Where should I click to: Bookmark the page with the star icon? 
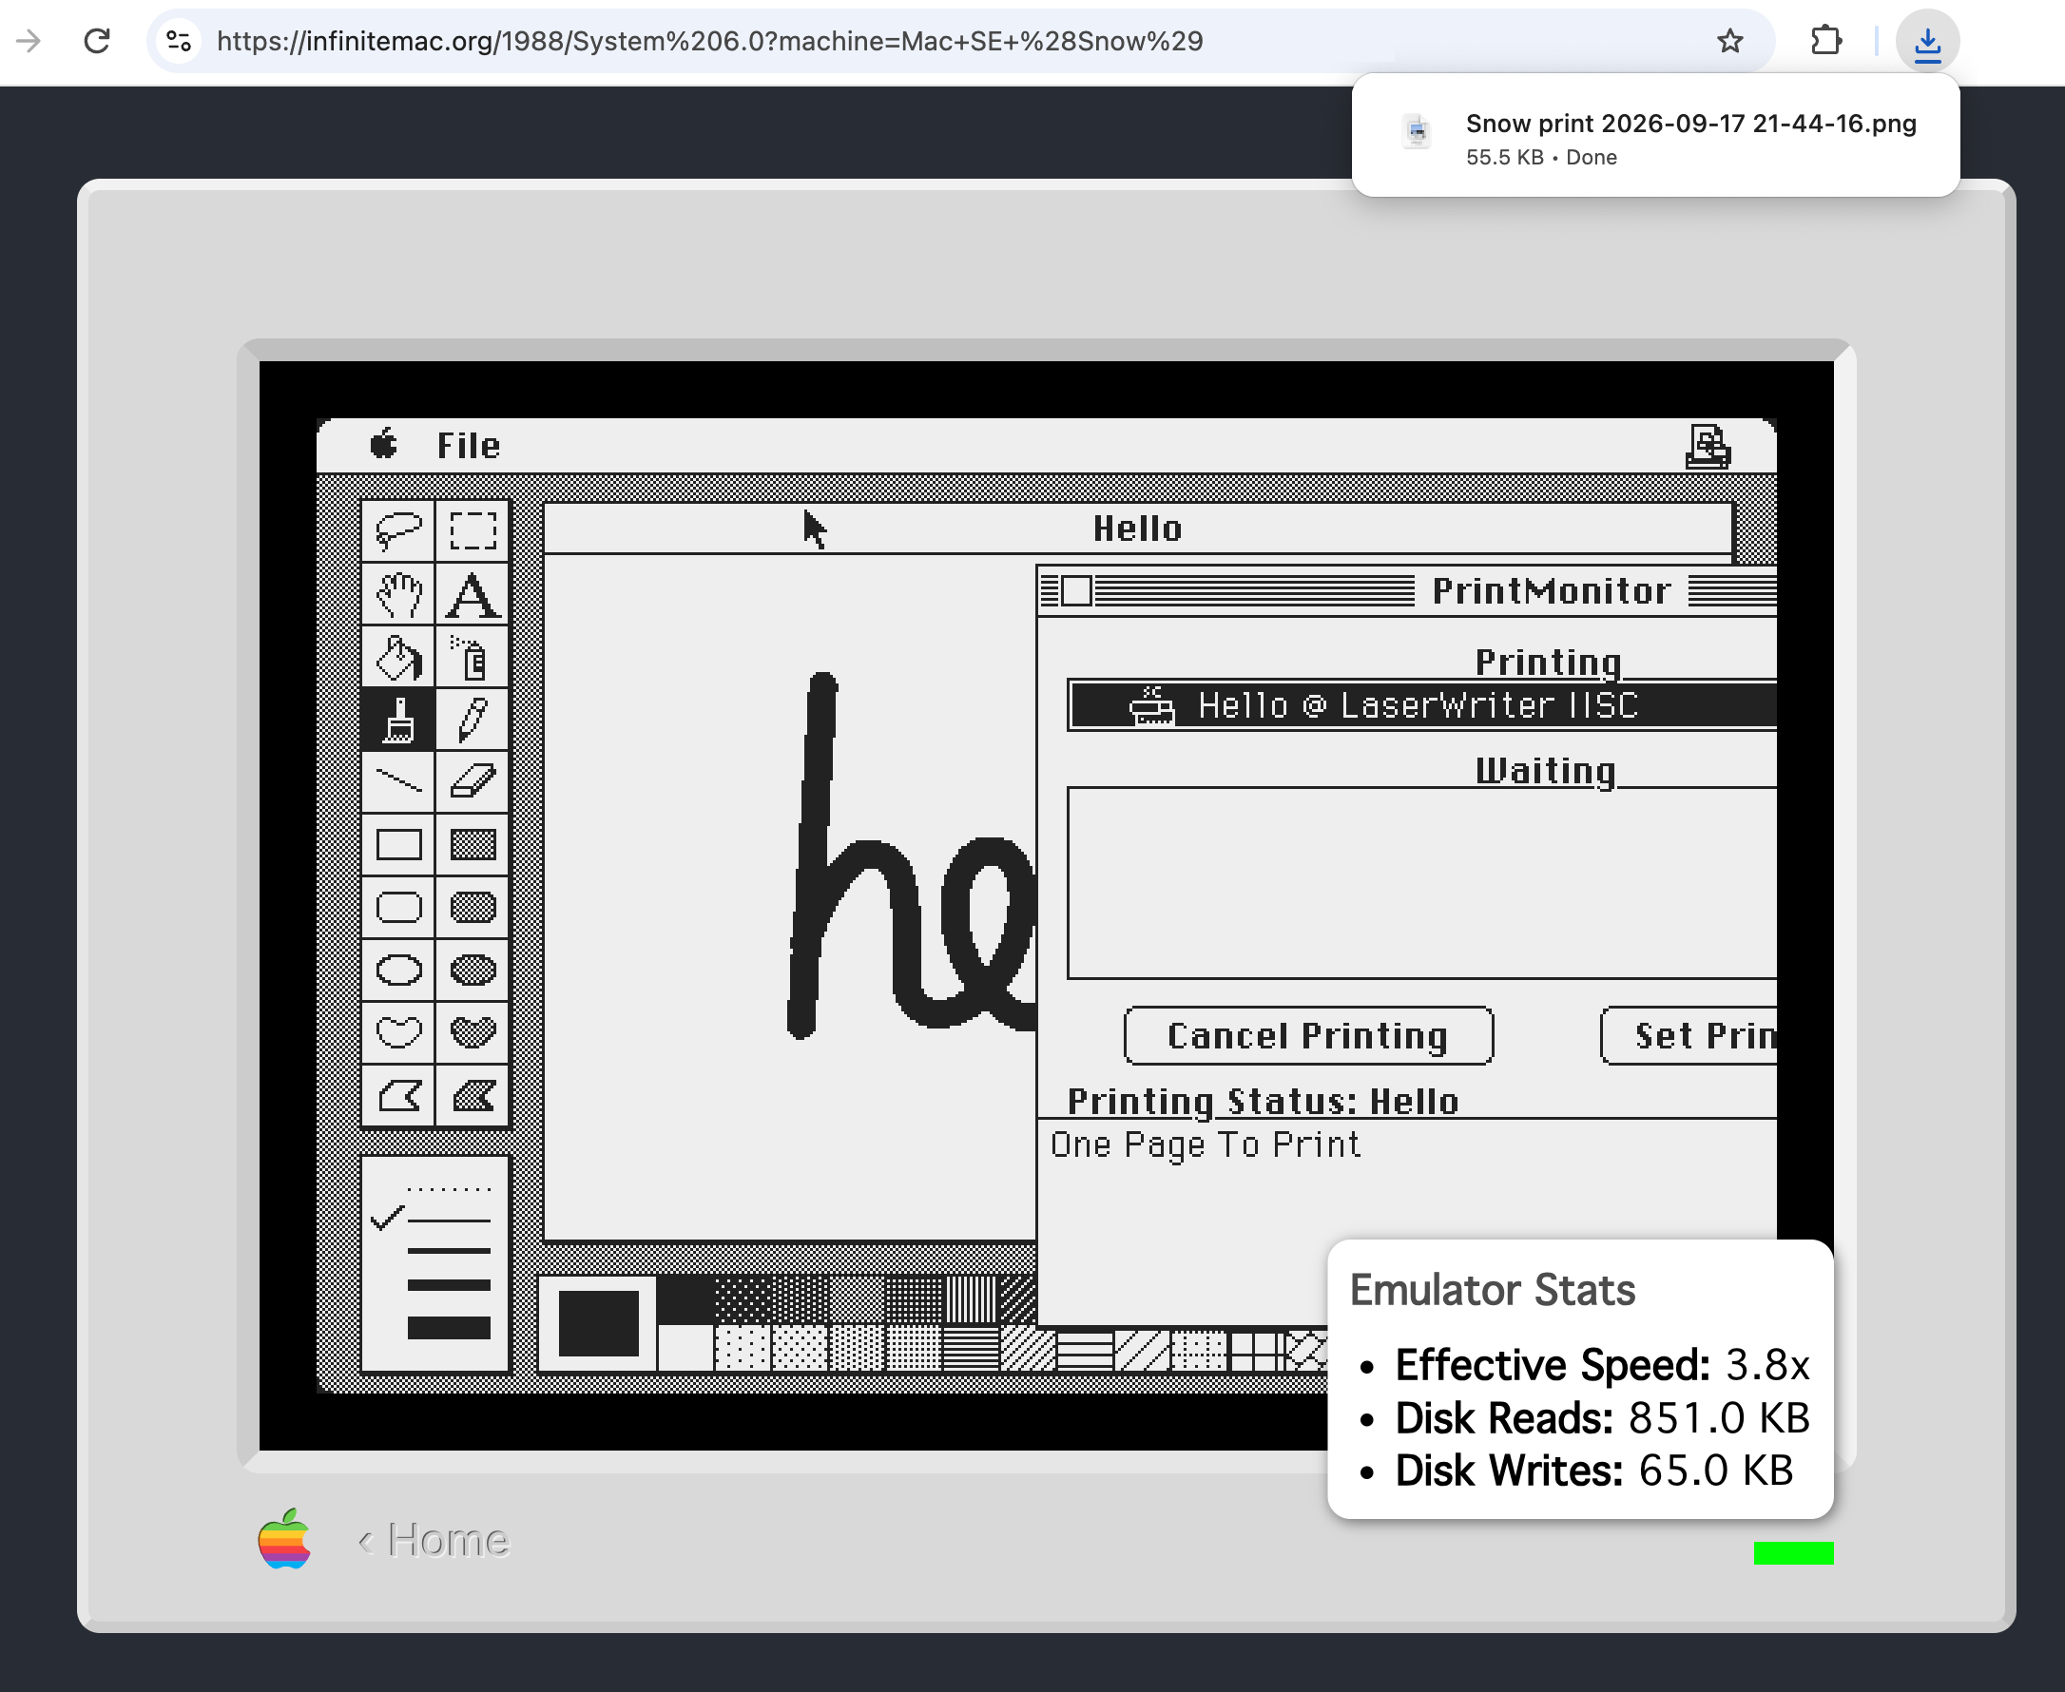tap(1729, 41)
